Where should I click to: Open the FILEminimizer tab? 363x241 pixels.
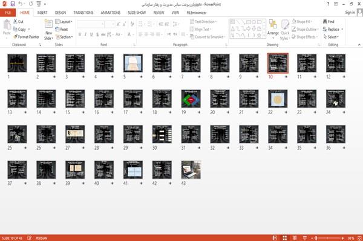[197, 13]
